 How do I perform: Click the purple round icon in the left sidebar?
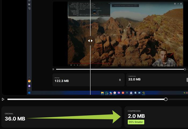pyautogui.click(x=29, y=86)
